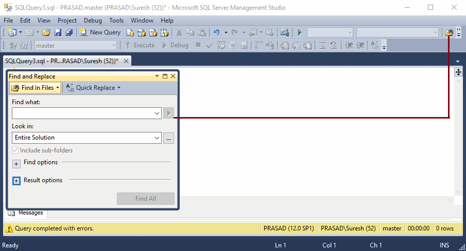
Task: Click the Undo arrow icon
Action: pyautogui.click(x=217, y=32)
